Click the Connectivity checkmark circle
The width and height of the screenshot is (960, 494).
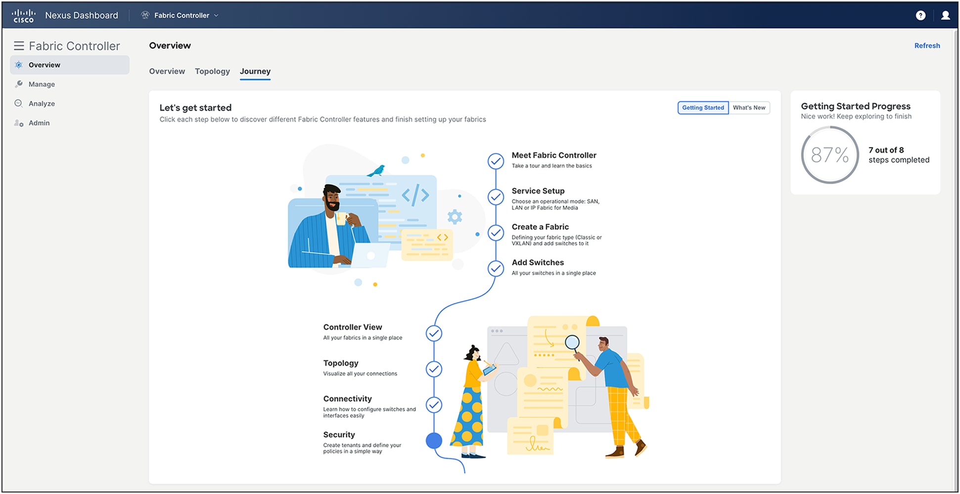click(434, 405)
